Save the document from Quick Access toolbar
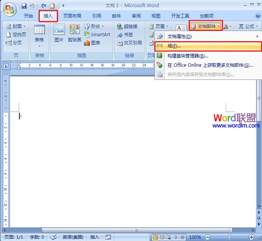Screen dimensions: 262x241 pyautogui.click(x=24, y=6)
